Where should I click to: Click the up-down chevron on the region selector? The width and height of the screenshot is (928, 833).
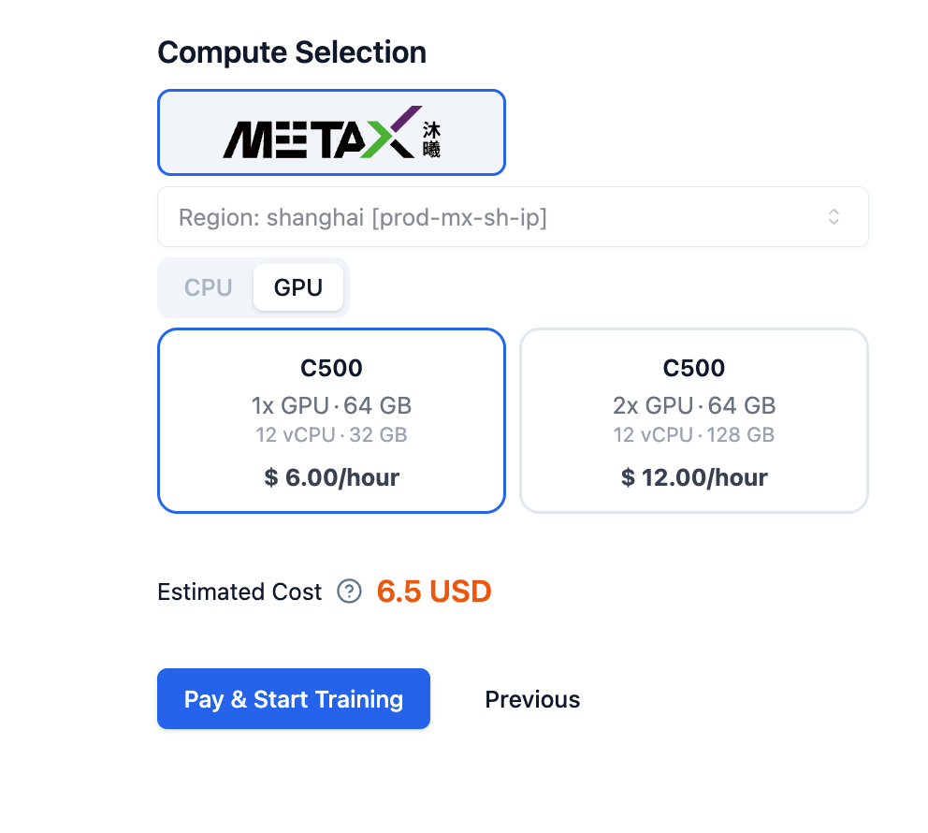(x=834, y=216)
